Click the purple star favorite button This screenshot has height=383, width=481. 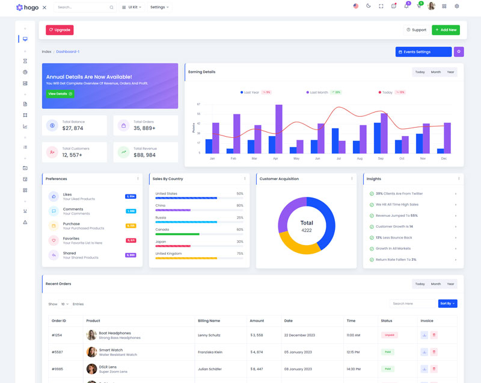459,52
